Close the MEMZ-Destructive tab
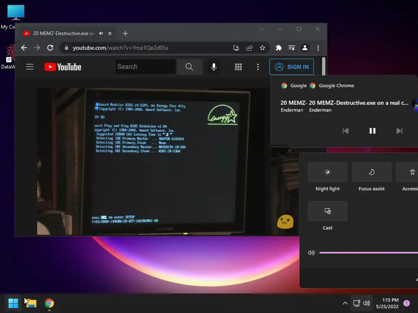This screenshot has height=313, width=418. 110,33
